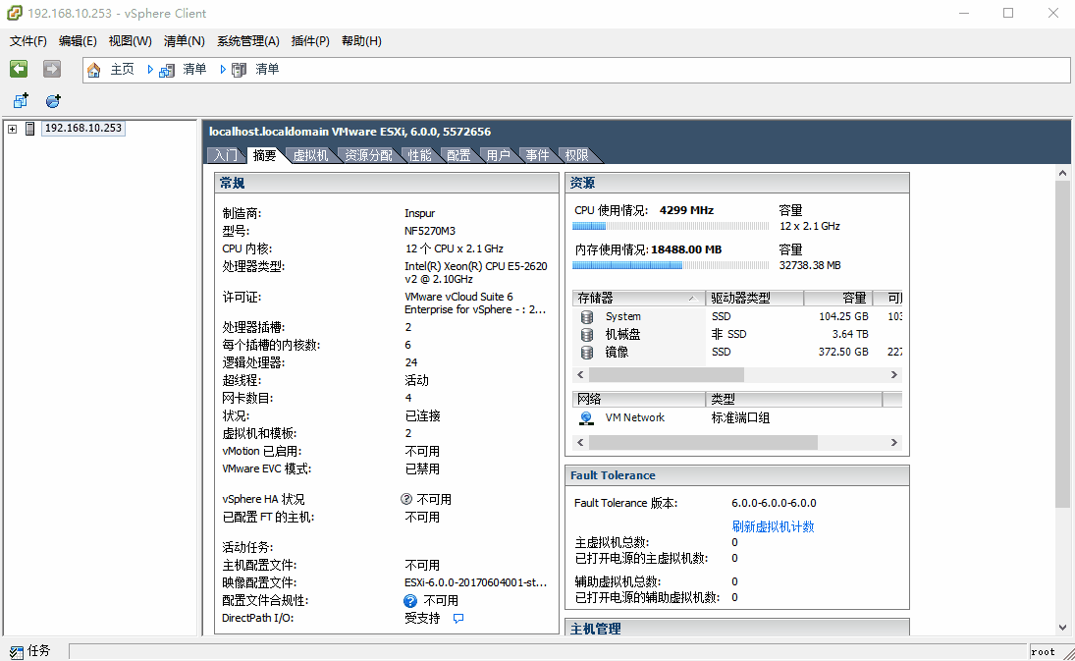Click the help icon beside vSphere HA 状况
1075x661 pixels.
click(405, 498)
